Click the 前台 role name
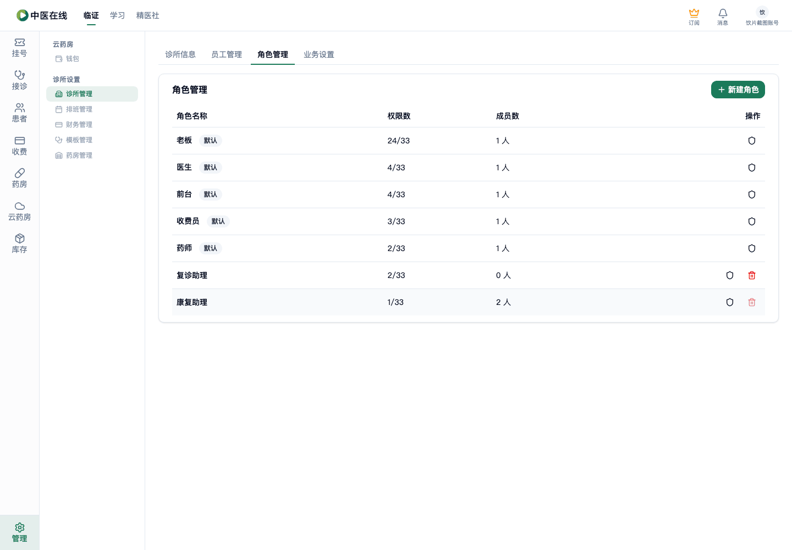Screen dimensions: 792x550 pyautogui.click(x=184, y=195)
